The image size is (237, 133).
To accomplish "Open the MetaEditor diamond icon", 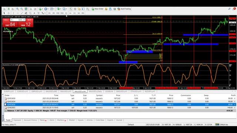I will click(106, 9).
